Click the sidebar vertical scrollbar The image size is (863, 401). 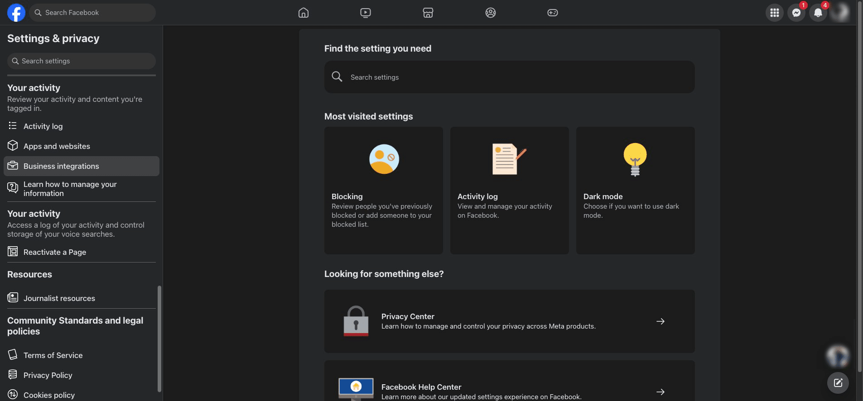click(x=159, y=339)
